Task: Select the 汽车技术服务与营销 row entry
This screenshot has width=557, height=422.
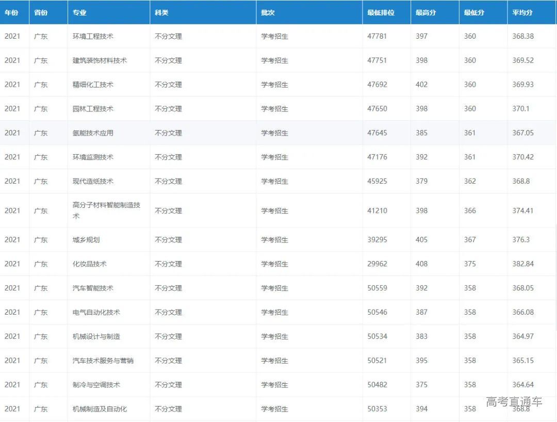Action: tap(103, 361)
